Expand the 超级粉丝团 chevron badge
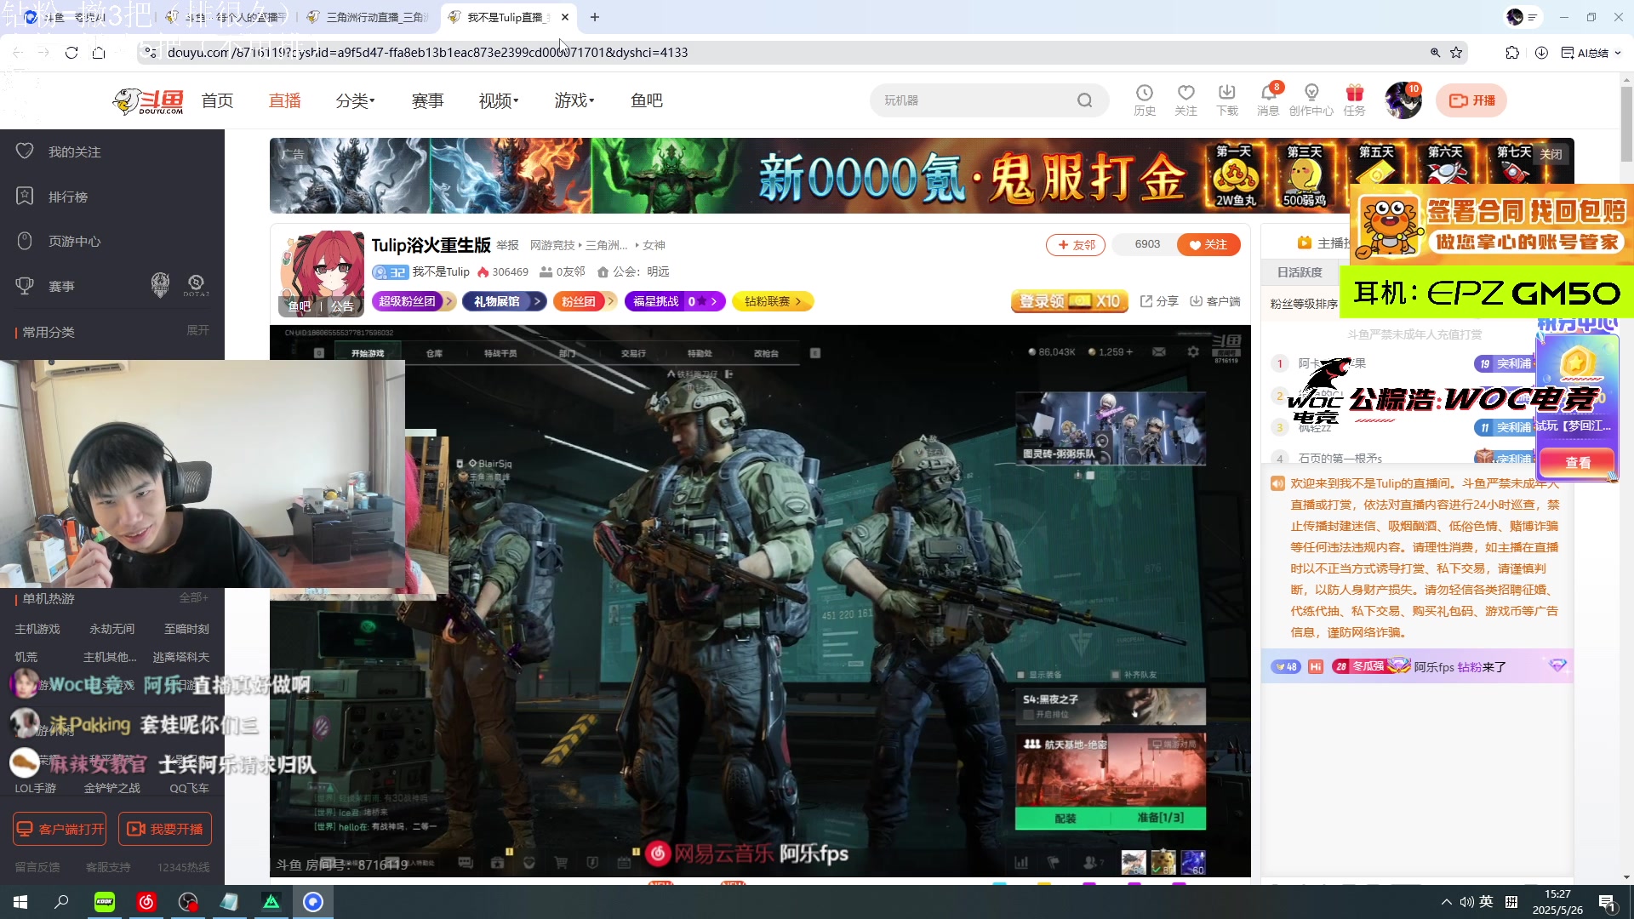This screenshot has width=1634, height=919. (414, 301)
